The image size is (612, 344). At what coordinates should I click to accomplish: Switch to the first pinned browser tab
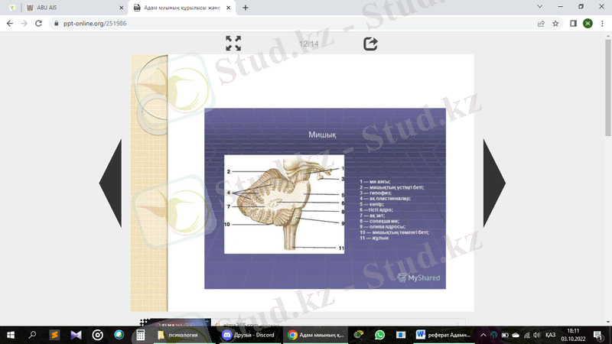(x=12, y=8)
